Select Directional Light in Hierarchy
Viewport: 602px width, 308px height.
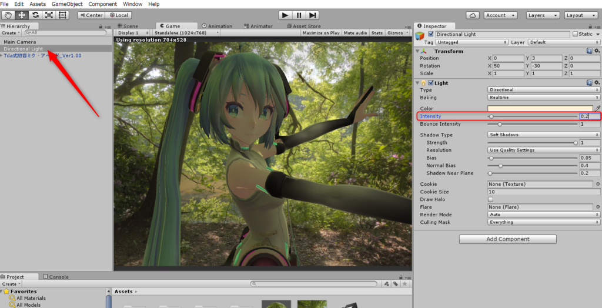tap(24, 49)
